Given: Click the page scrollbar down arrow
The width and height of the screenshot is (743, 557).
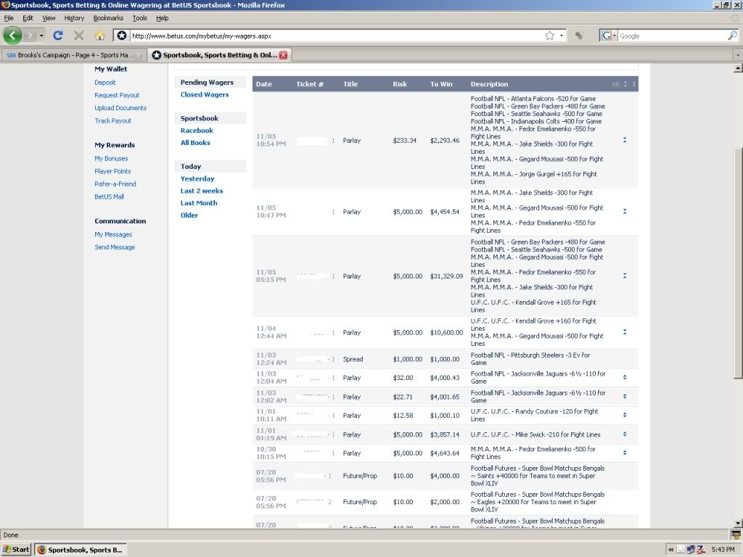Looking at the screenshot, I should [738, 524].
